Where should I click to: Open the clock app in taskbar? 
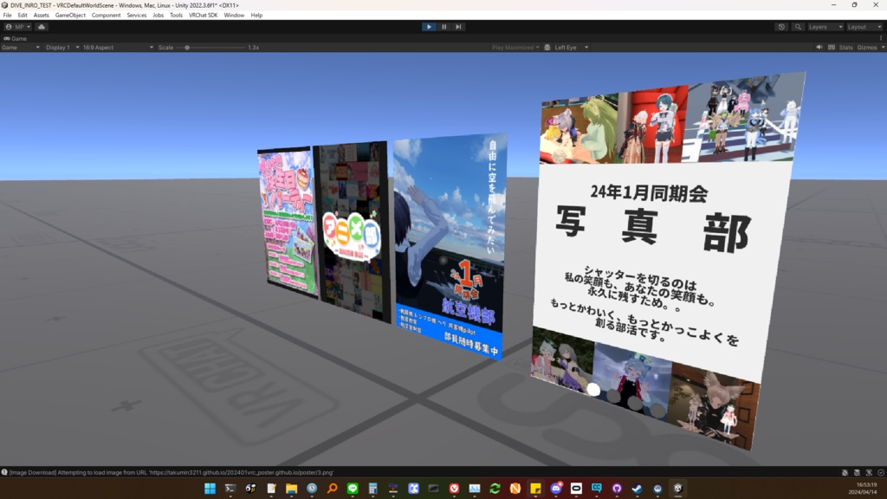tap(312, 489)
